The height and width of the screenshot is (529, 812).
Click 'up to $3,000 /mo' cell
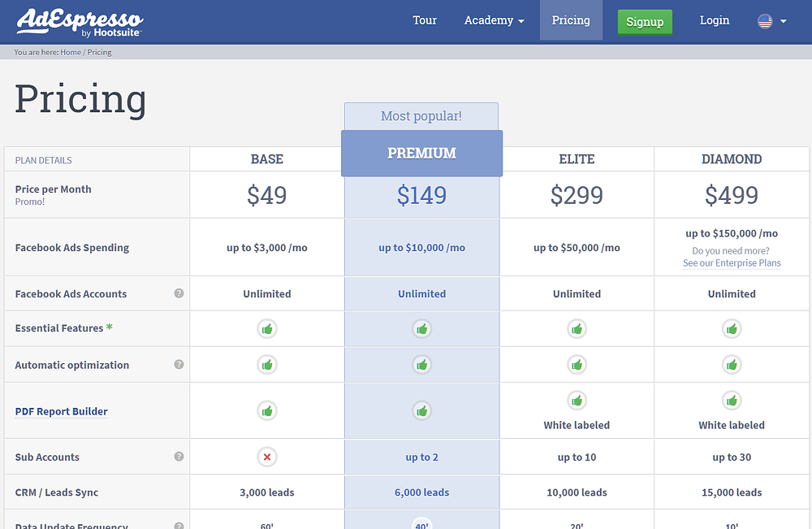pos(266,248)
